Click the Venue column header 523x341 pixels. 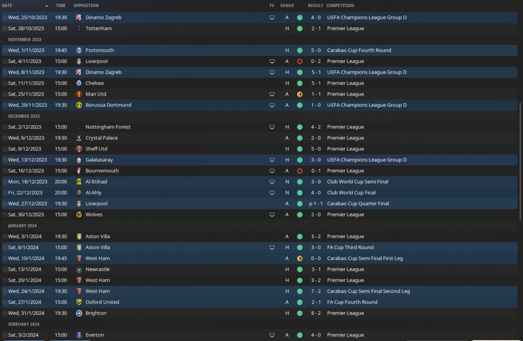(x=287, y=6)
